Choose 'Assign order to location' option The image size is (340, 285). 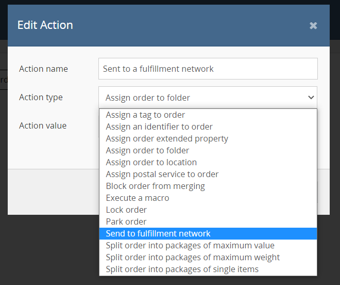coord(151,162)
